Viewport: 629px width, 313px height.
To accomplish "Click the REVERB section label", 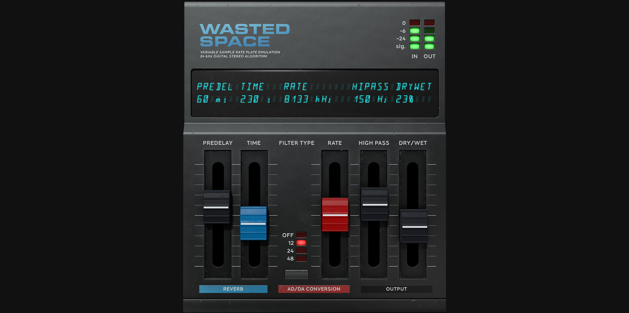I will (x=233, y=289).
